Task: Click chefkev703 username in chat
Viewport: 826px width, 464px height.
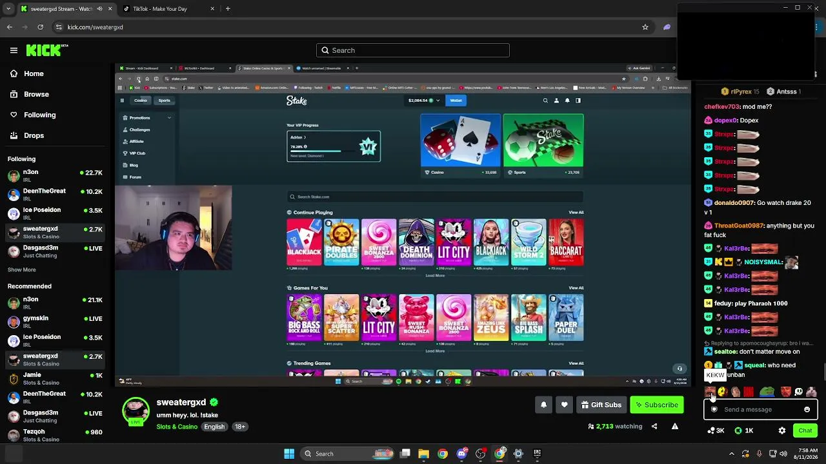Action: pyautogui.click(x=721, y=107)
